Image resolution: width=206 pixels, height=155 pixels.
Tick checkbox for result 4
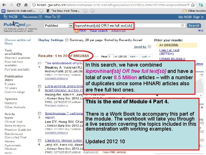click(39, 140)
